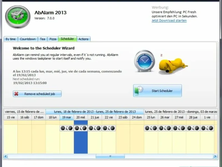
Task: Click the calendar scrollbar left arrow
Action: [6, 156]
